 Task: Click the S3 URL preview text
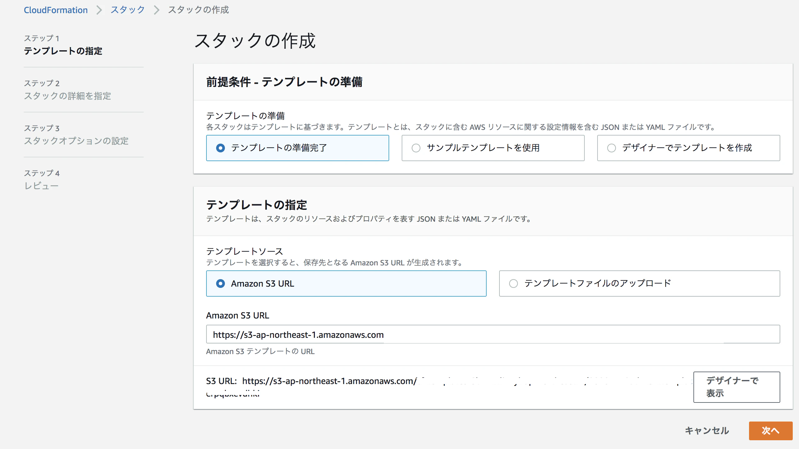(449, 387)
